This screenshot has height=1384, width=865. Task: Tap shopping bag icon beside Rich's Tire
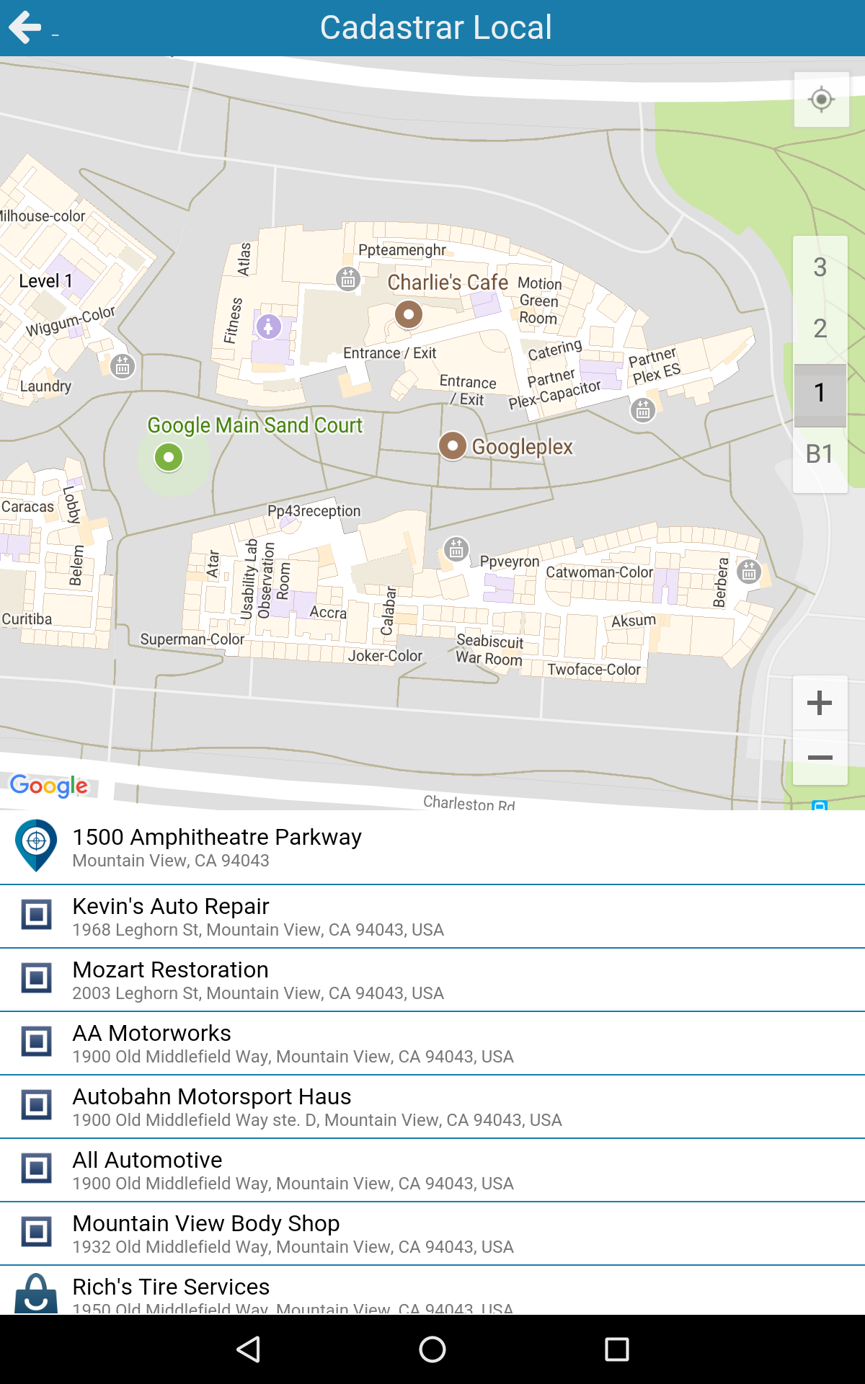click(x=36, y=1294)
